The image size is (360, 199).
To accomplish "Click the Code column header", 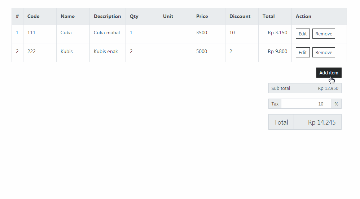I will 34,16.
